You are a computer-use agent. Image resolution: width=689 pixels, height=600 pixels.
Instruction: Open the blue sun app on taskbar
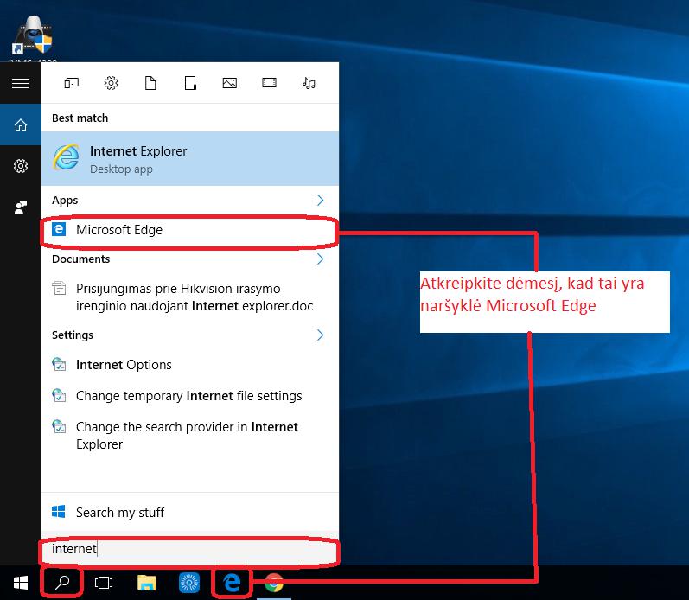point(189,583)
